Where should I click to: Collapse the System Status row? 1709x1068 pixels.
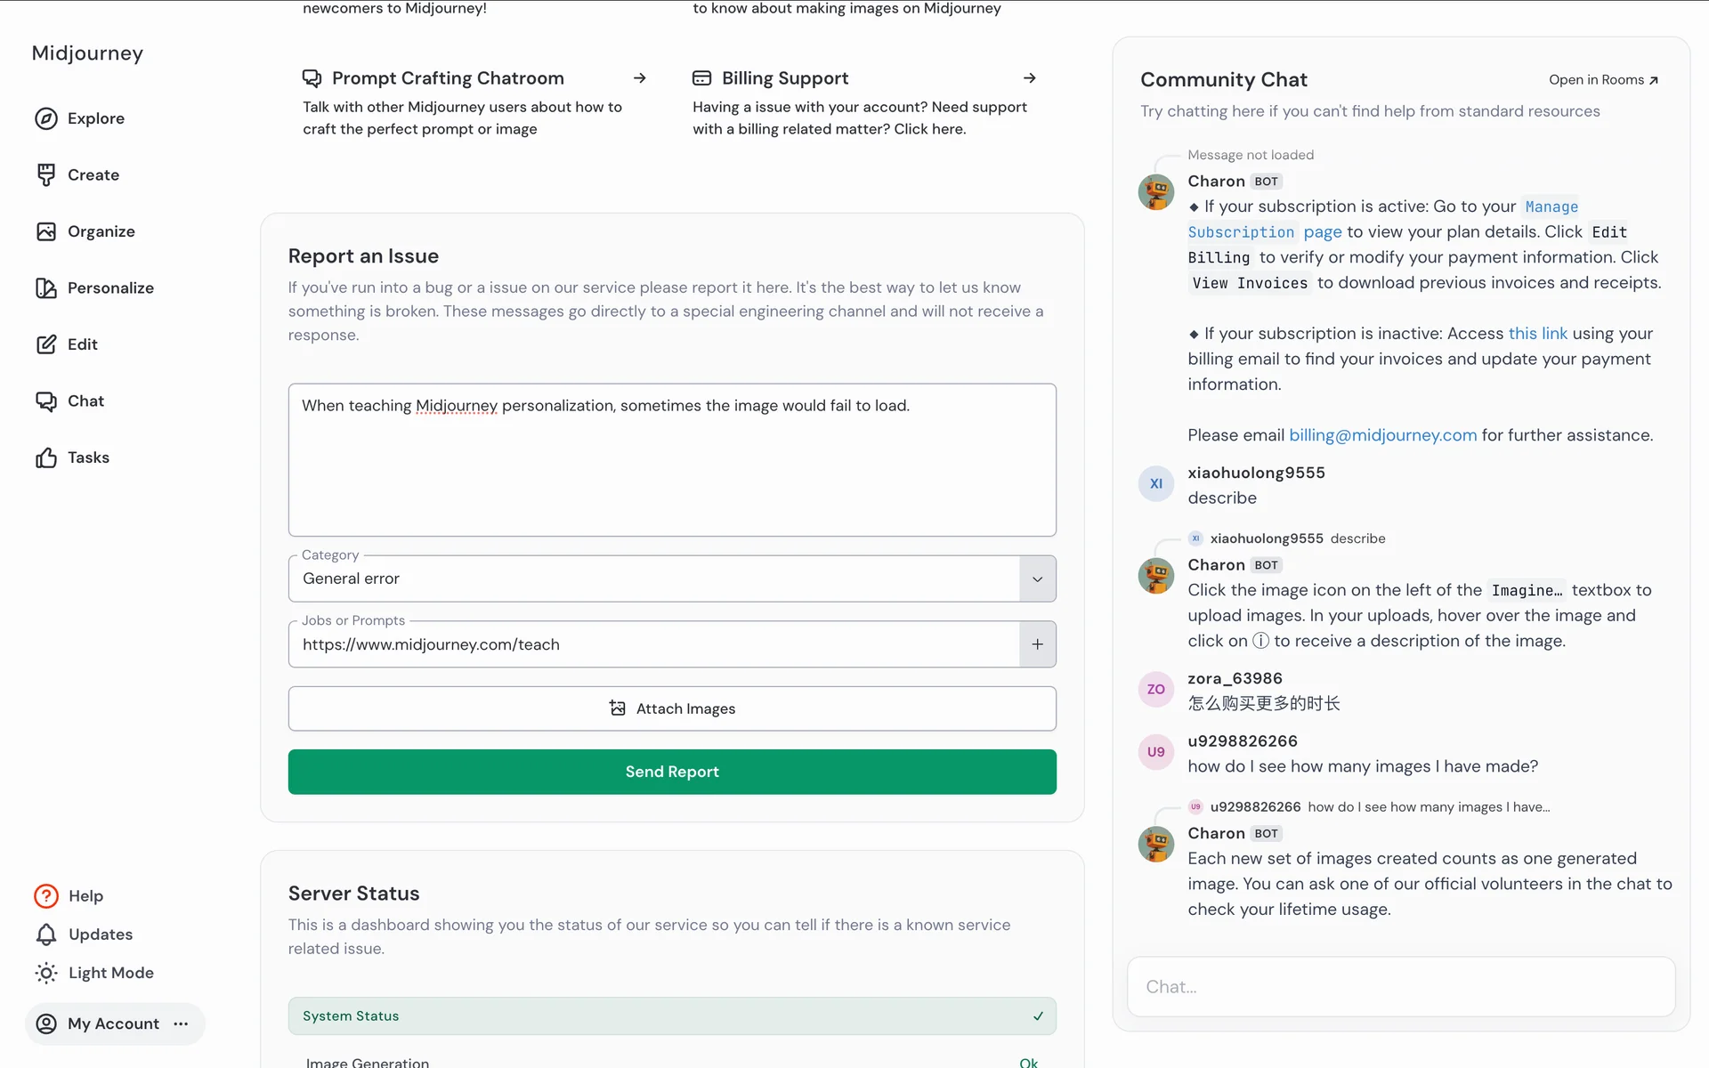click(x=1038, y=1015)
